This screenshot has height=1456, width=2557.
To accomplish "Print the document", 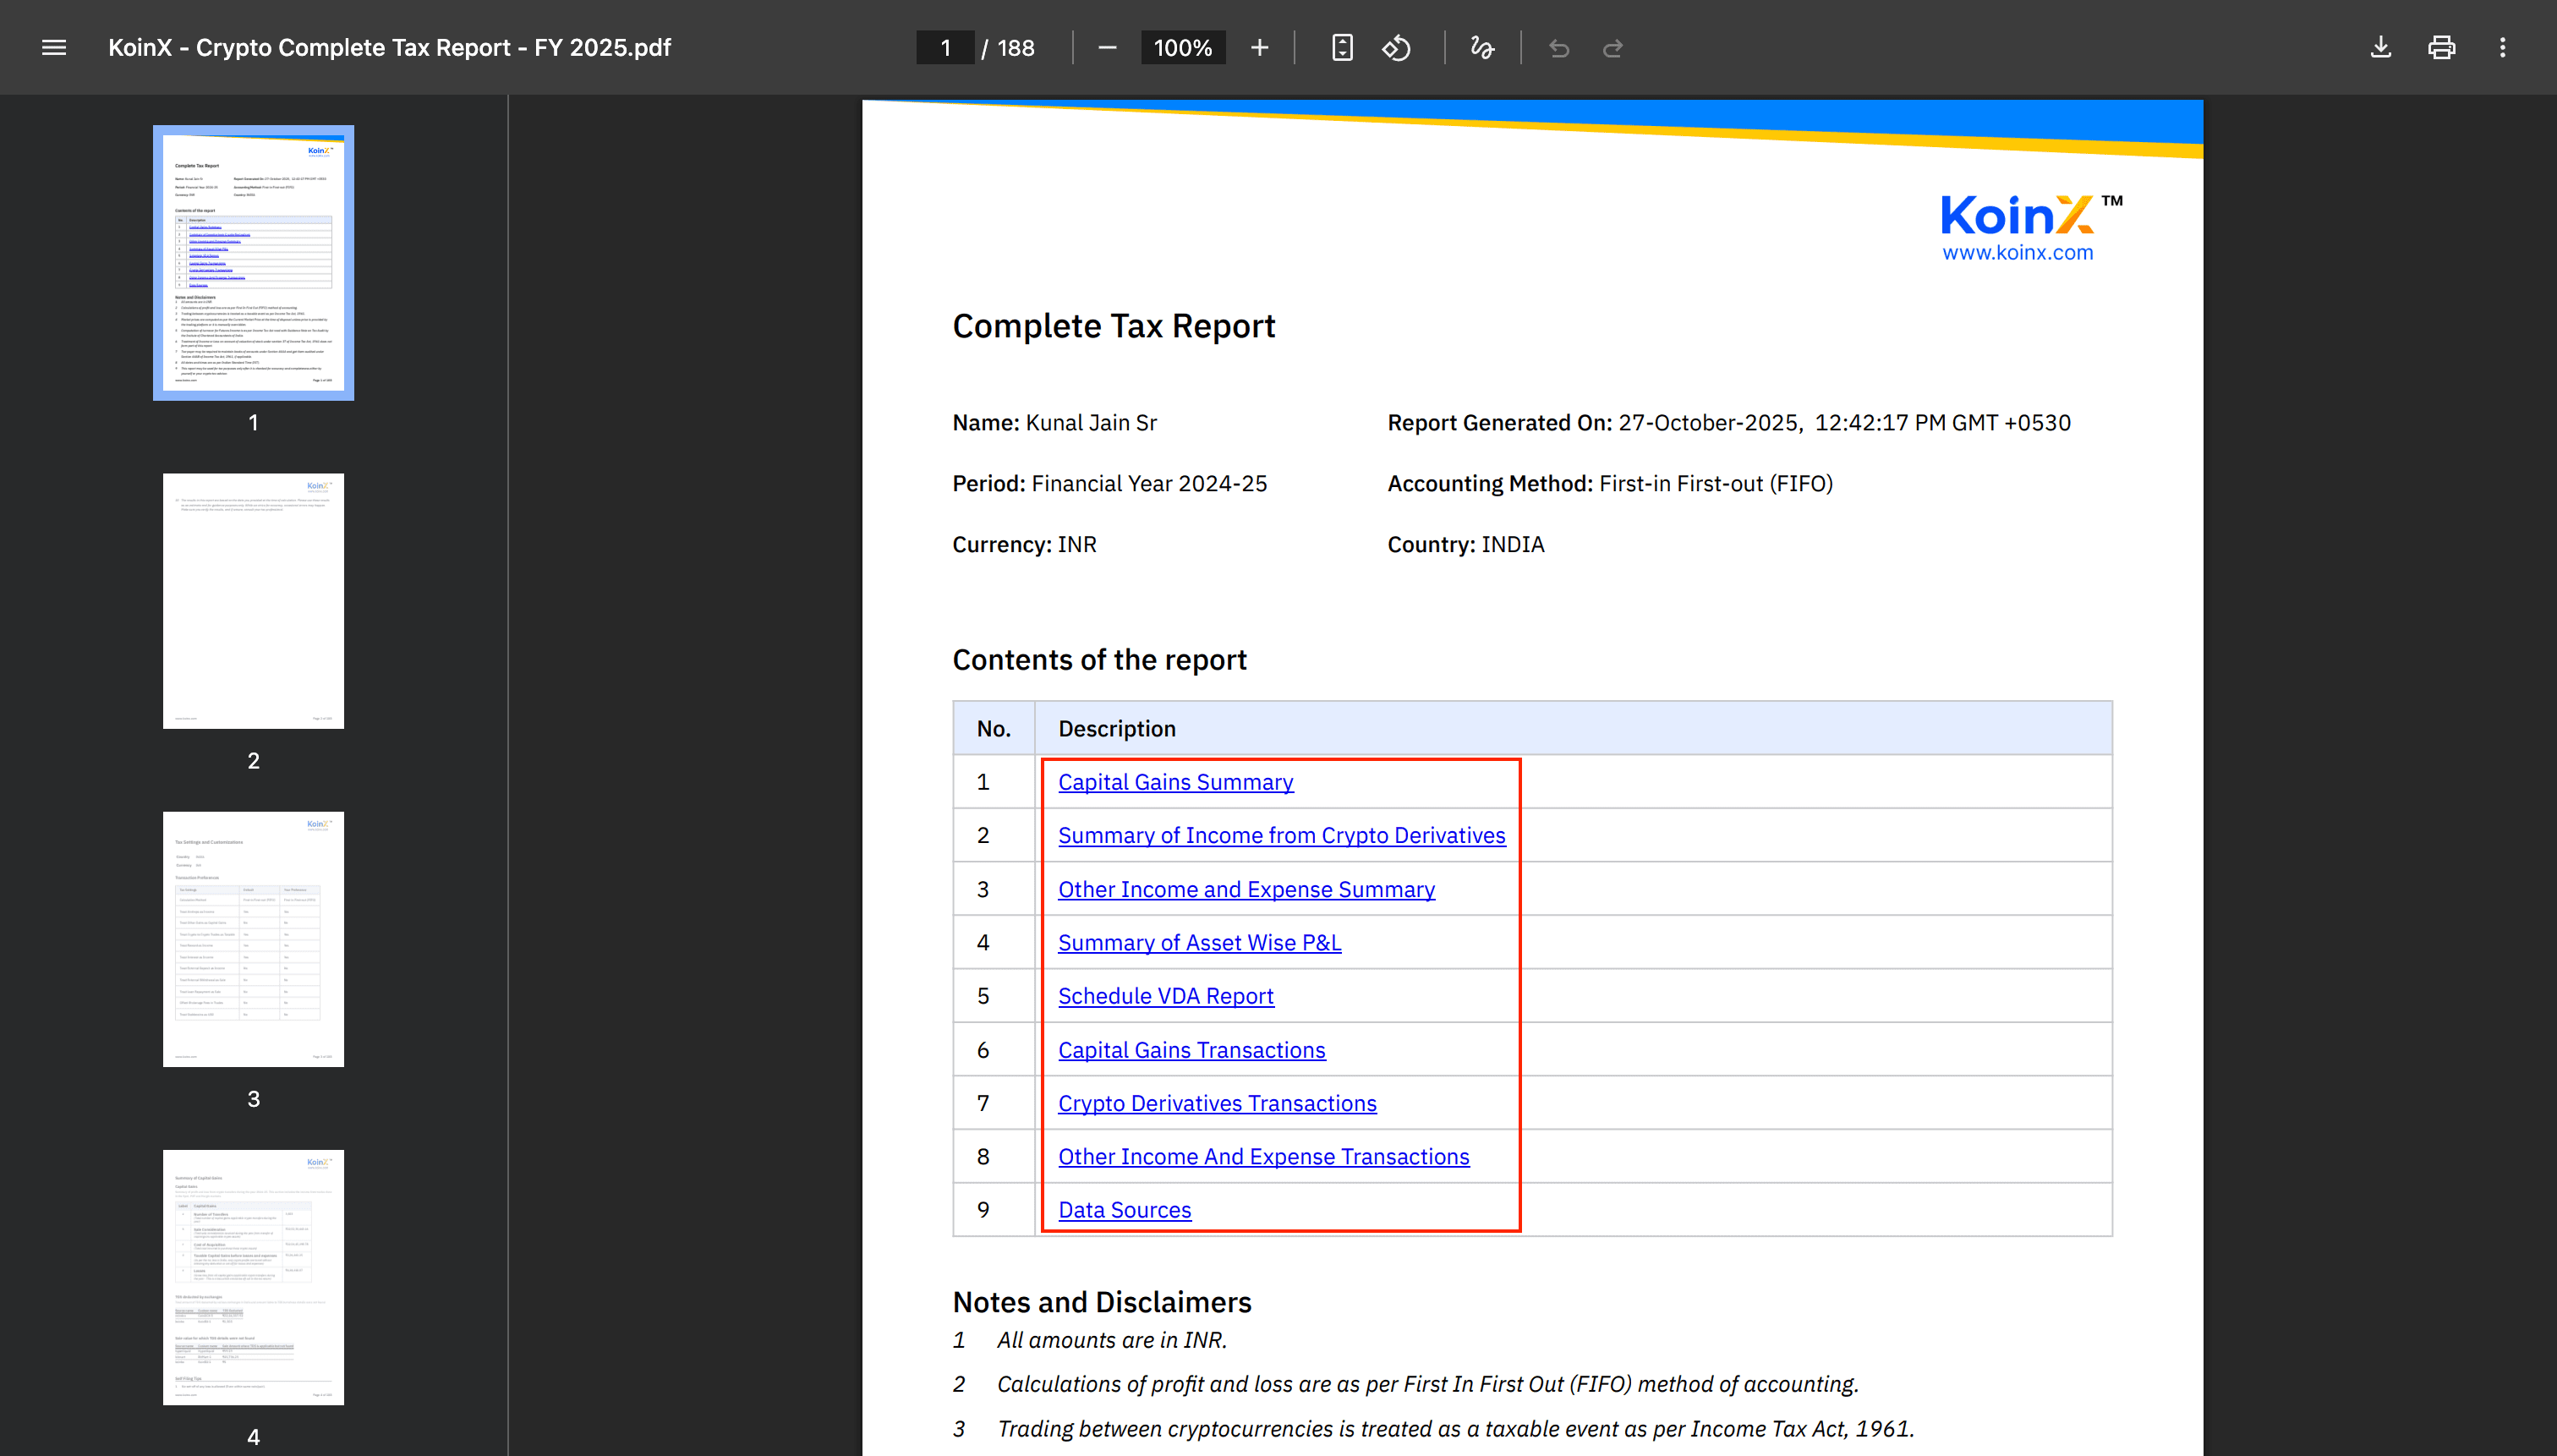I will tap(2441, 47).
